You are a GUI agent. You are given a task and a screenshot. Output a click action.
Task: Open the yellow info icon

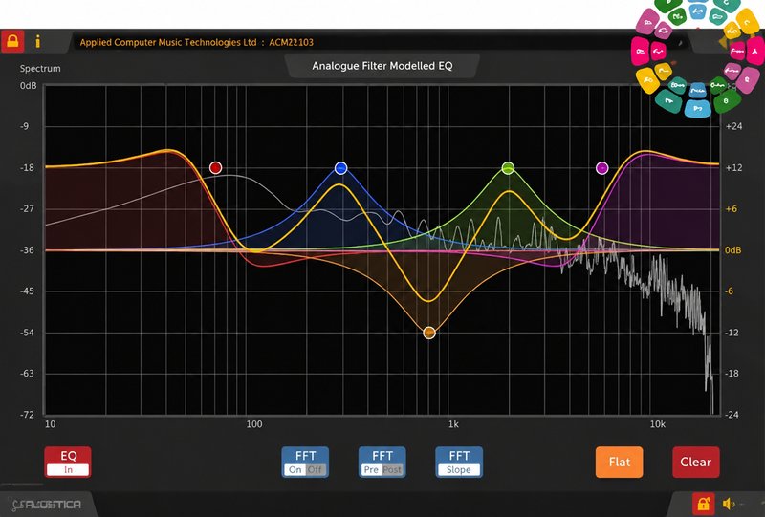click(x=37, y=41)
